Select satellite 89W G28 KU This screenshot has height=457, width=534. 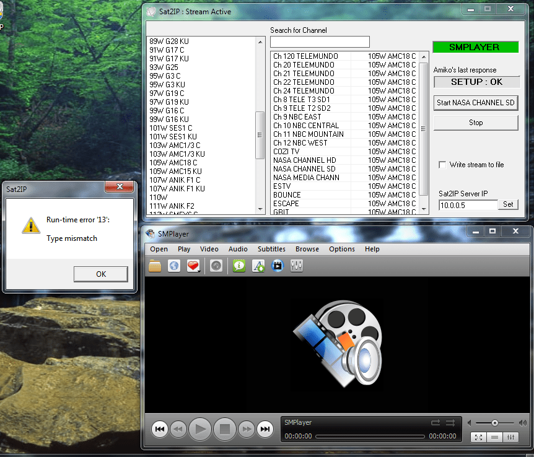coord(169,41)
